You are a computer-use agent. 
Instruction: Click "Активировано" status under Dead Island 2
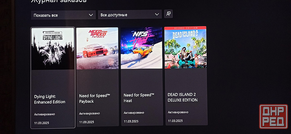click(178, 112)
